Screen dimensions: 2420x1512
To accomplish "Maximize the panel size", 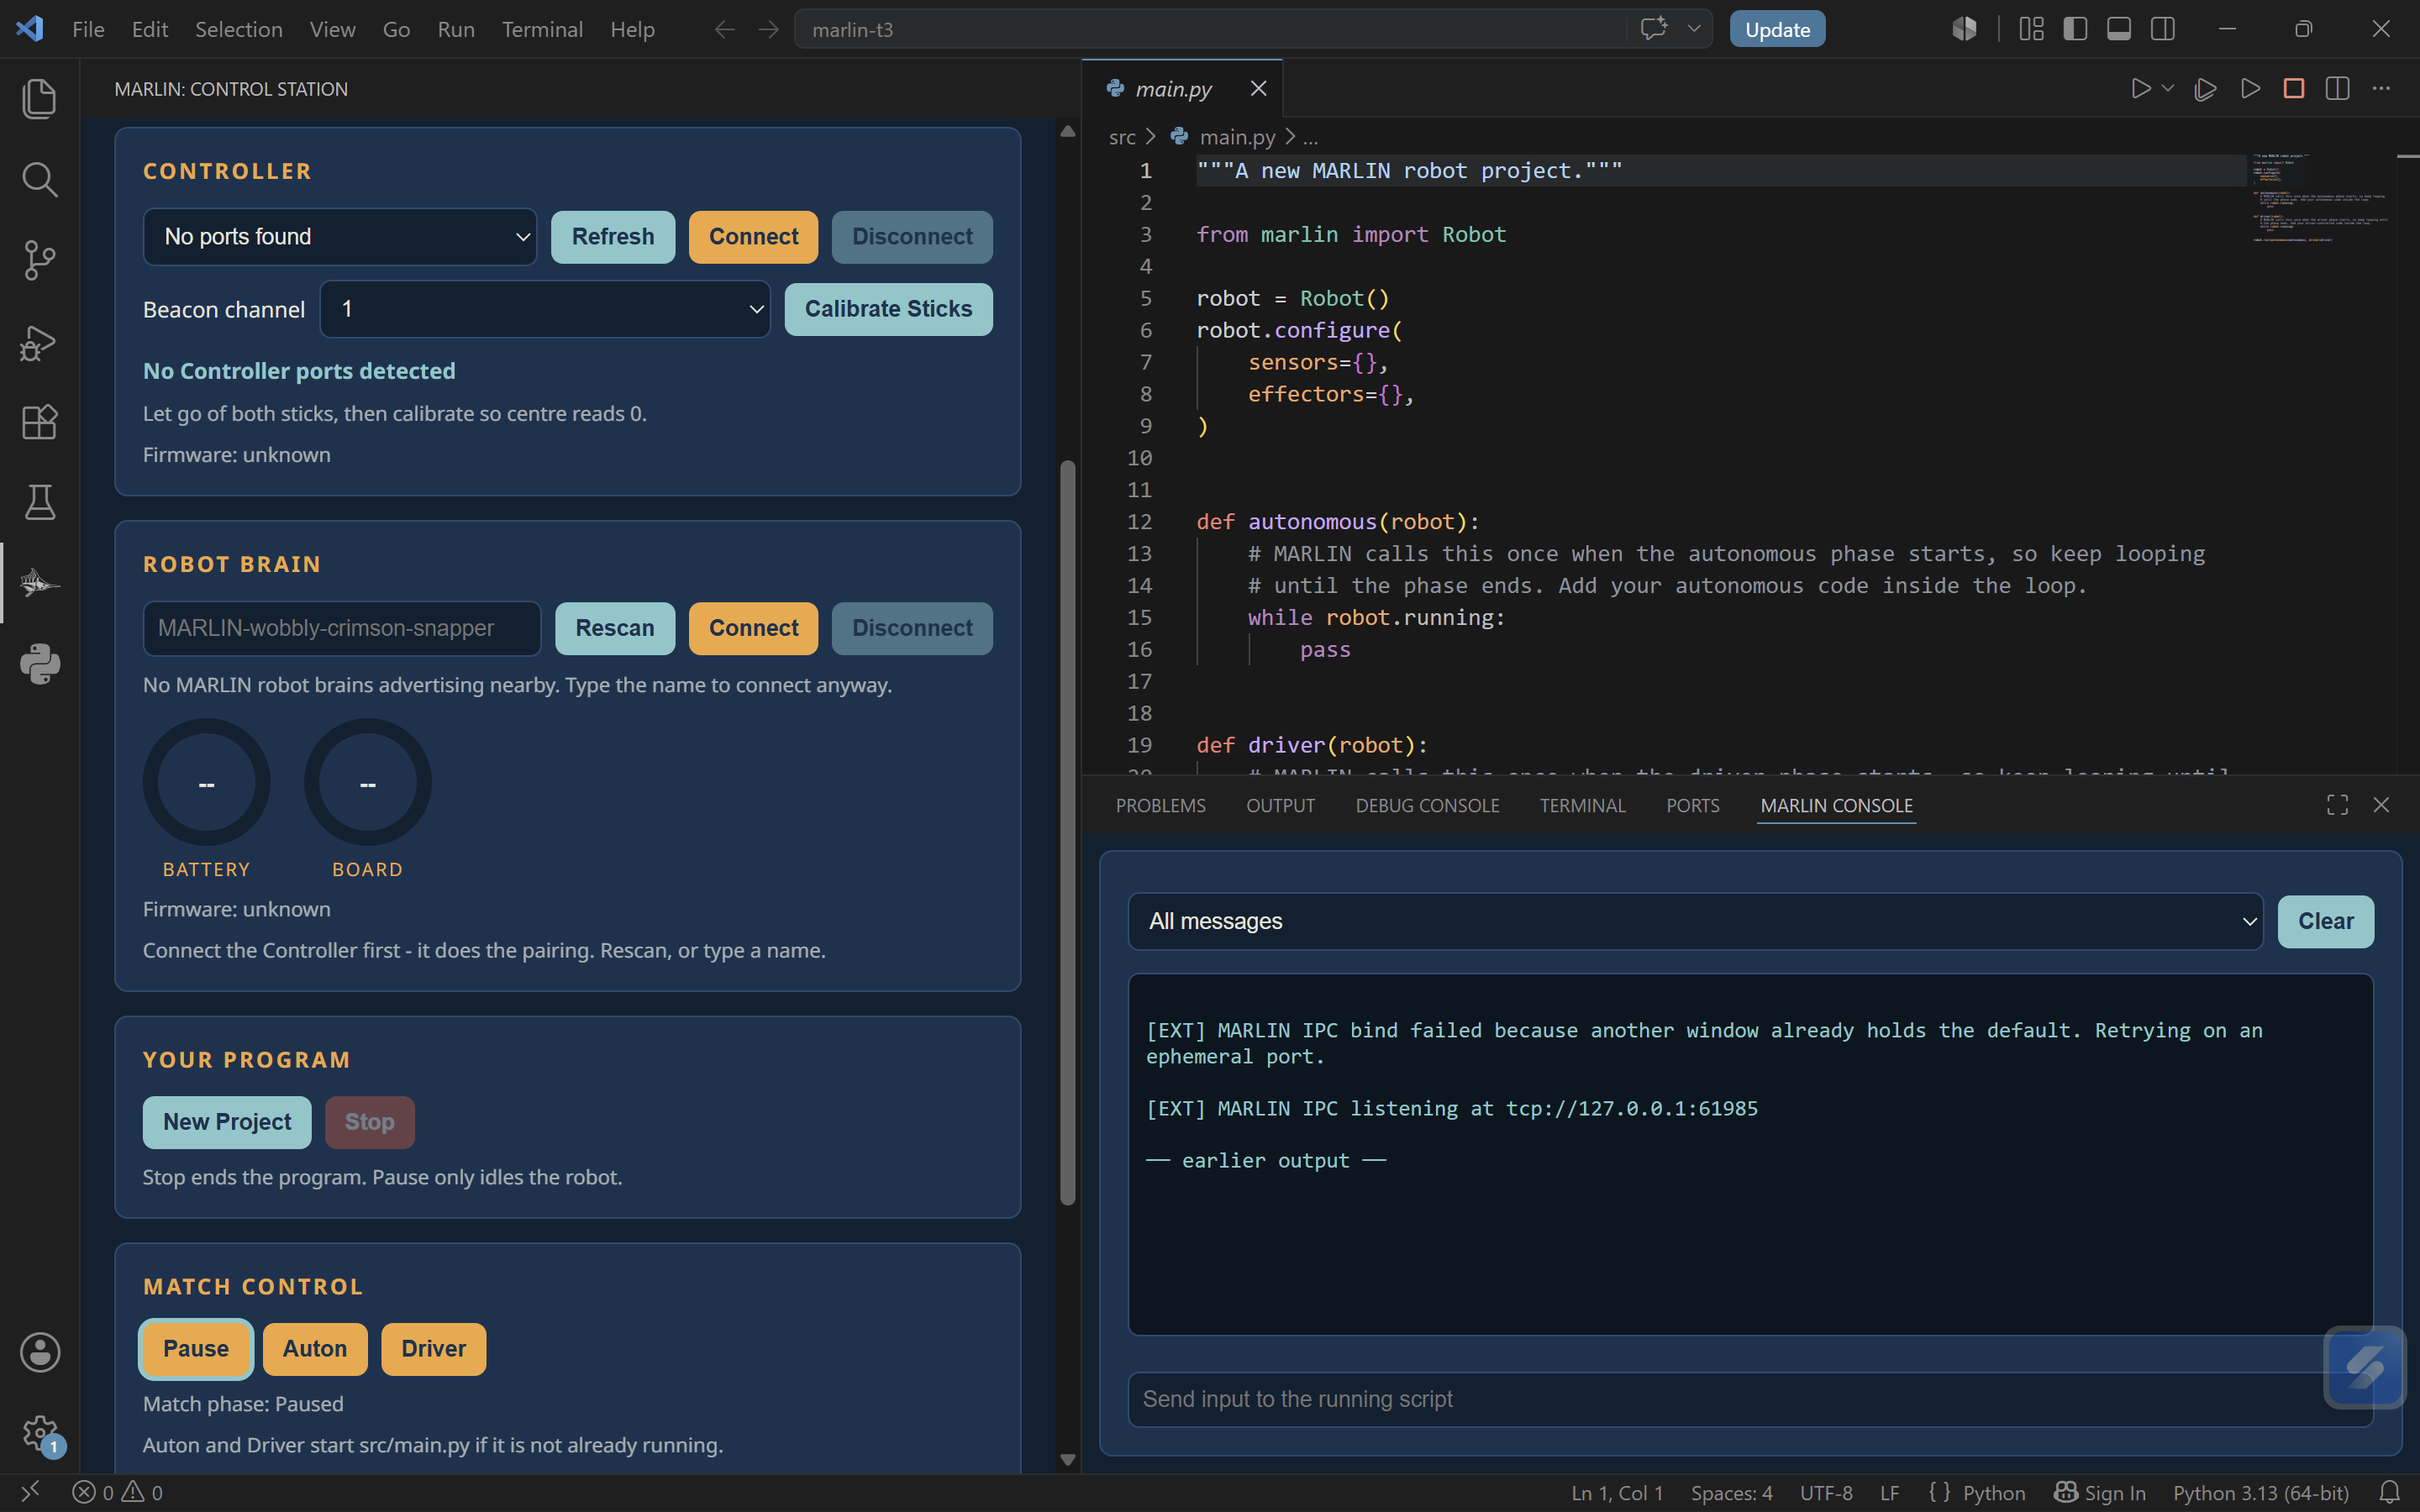I will pos(2337,805).
